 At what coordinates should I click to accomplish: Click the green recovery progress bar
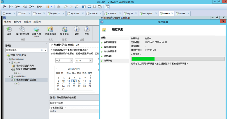[143, 59]
